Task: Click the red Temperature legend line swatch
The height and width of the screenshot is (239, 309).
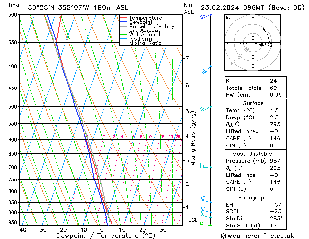Action: click(124, 18)
